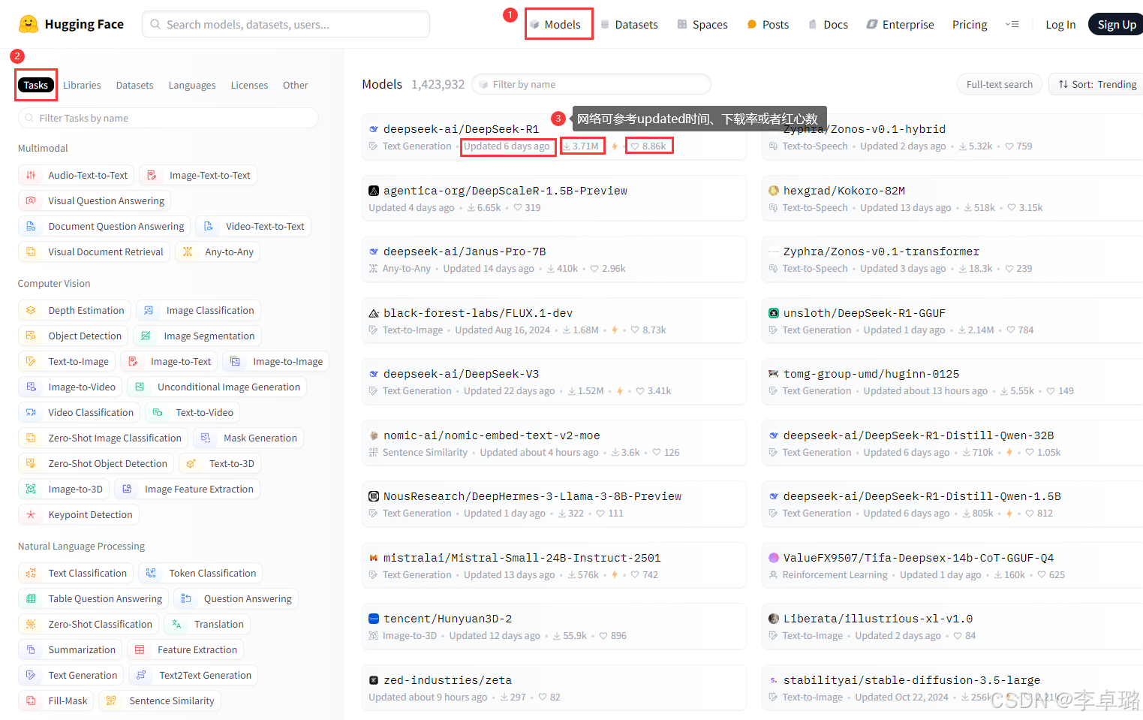The image size is (1143, 720).
Task: Open the Models tab in navigation
Action: (x=555, y=25)
